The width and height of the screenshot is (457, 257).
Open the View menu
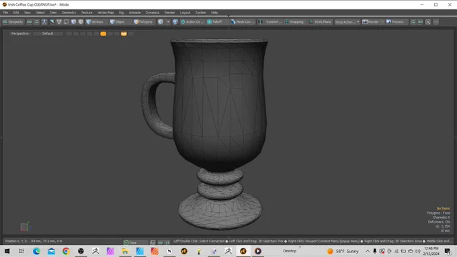[28, 13]
